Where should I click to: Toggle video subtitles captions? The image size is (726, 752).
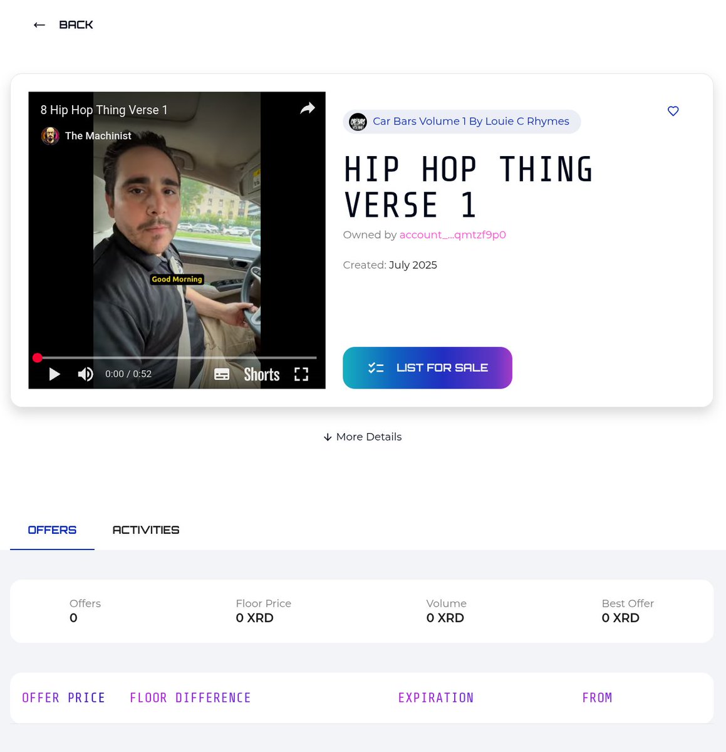point(222,374)
